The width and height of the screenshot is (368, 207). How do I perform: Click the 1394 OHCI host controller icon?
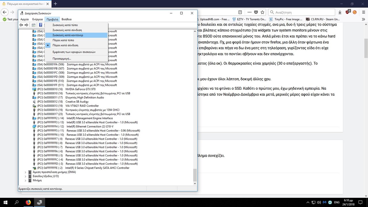click(x=35, y=110)
